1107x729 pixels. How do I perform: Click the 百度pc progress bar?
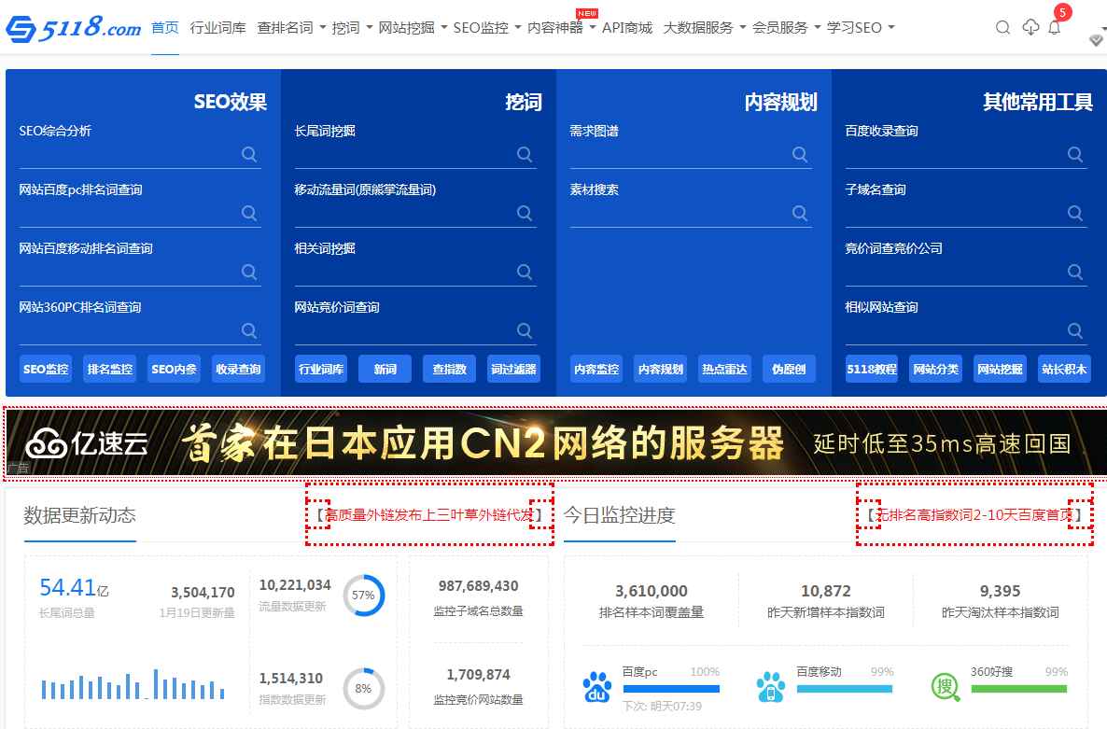coord(671,690)
